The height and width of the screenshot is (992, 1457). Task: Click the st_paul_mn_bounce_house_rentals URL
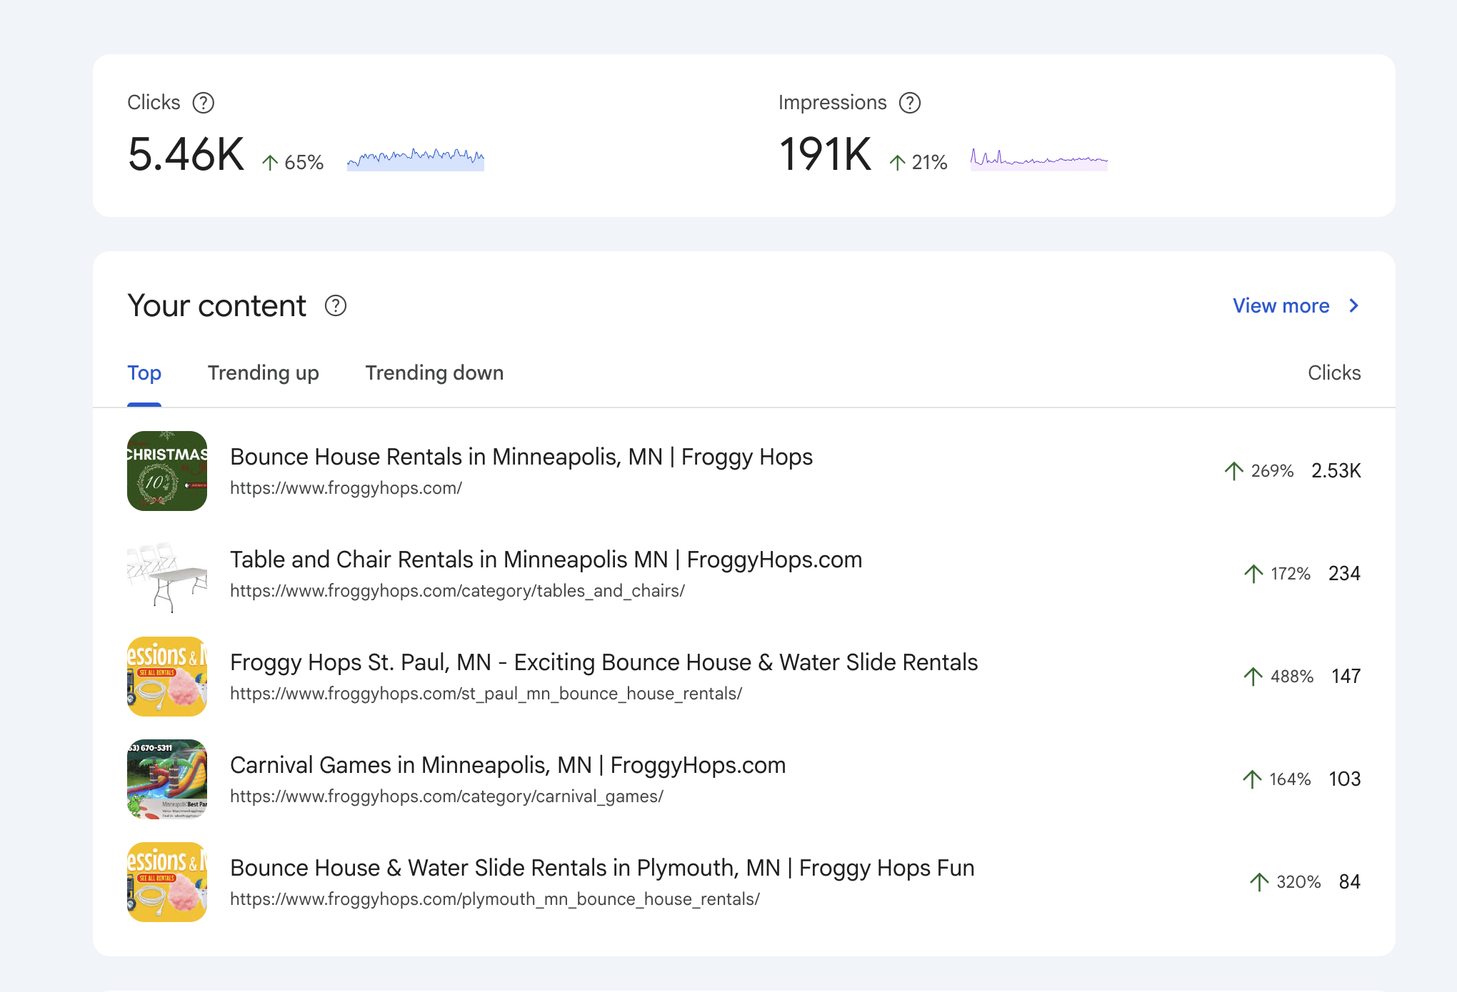486,694
